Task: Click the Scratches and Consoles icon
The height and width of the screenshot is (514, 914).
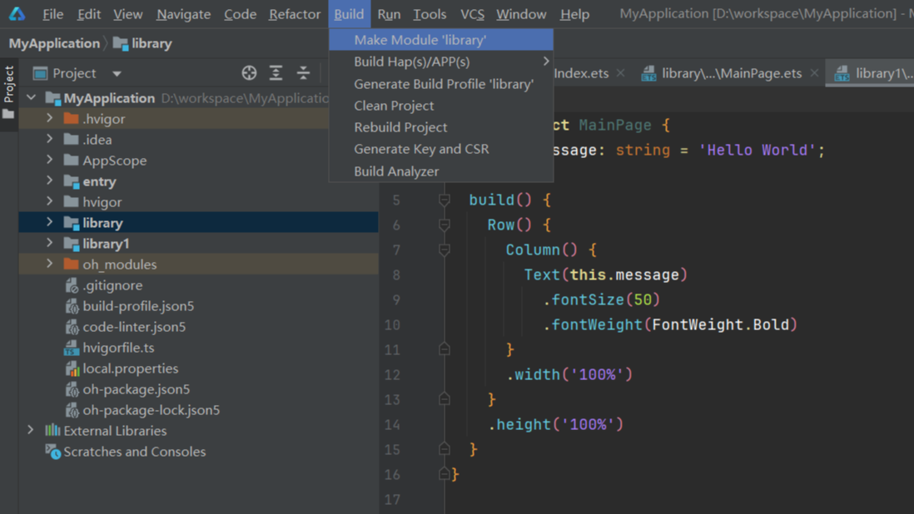Action: [52, 452]
